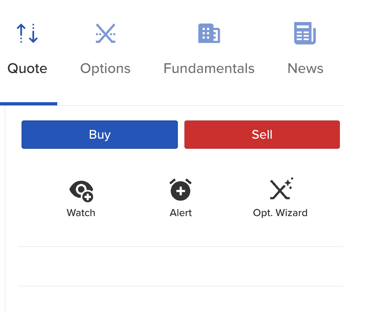Open the Options tab label
Image resolution: width=372 pixels, height=313 pixels.
[x=106, y=69]
